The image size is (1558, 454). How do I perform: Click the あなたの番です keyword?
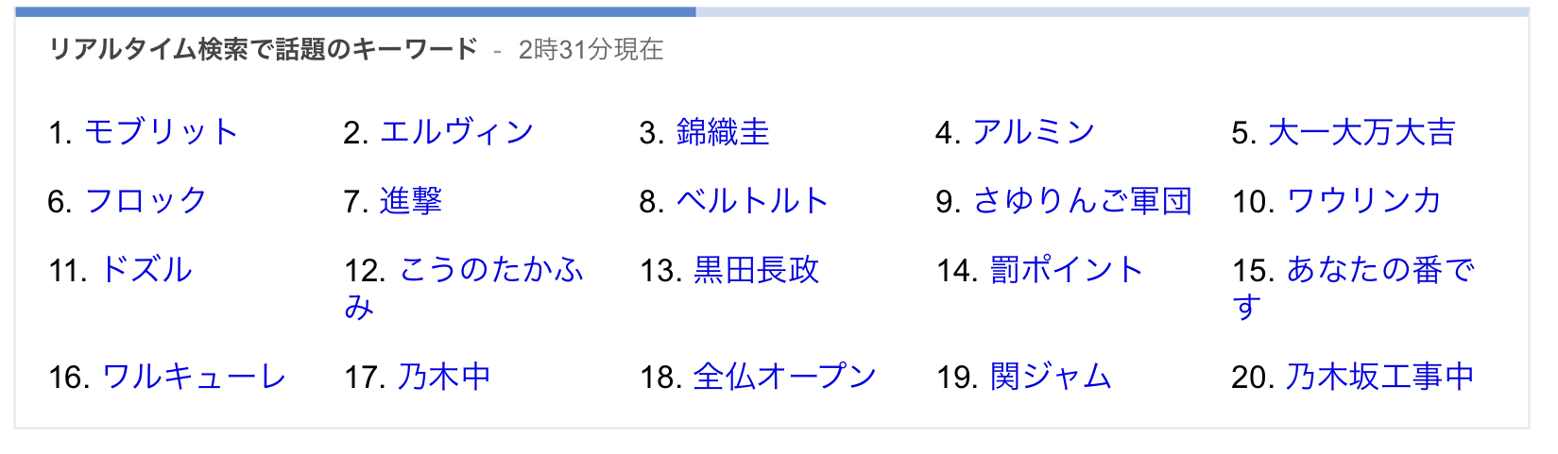(1379, 270)
